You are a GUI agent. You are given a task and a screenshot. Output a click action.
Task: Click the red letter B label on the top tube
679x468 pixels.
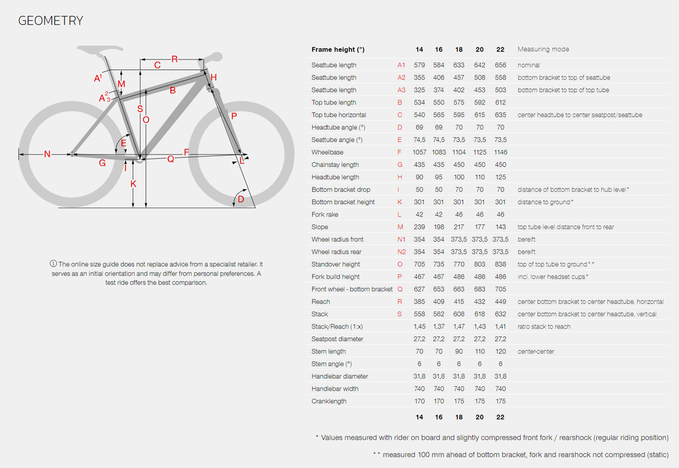[x=172, y=90]
